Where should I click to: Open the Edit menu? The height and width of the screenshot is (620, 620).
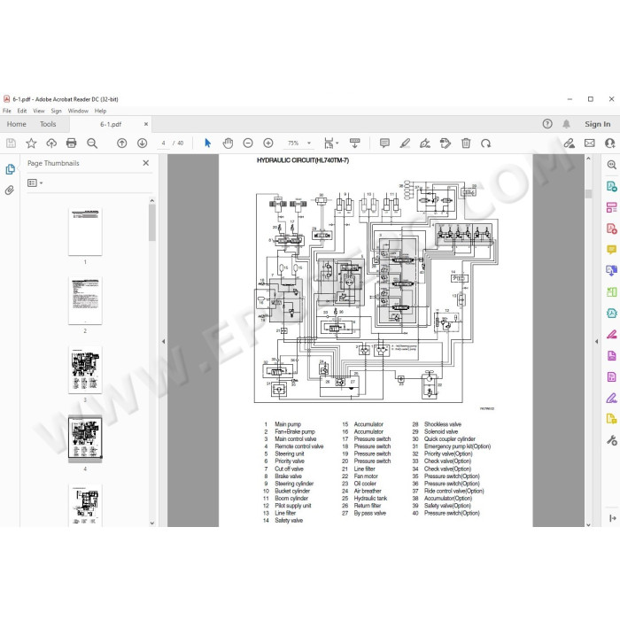[x=22, y=111]
